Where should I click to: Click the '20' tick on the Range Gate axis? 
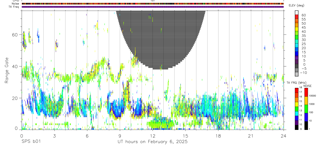[x=15, y=98]
